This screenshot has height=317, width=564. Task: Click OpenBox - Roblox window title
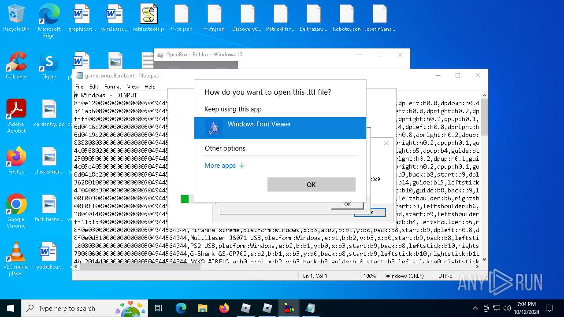pos(204,55)
